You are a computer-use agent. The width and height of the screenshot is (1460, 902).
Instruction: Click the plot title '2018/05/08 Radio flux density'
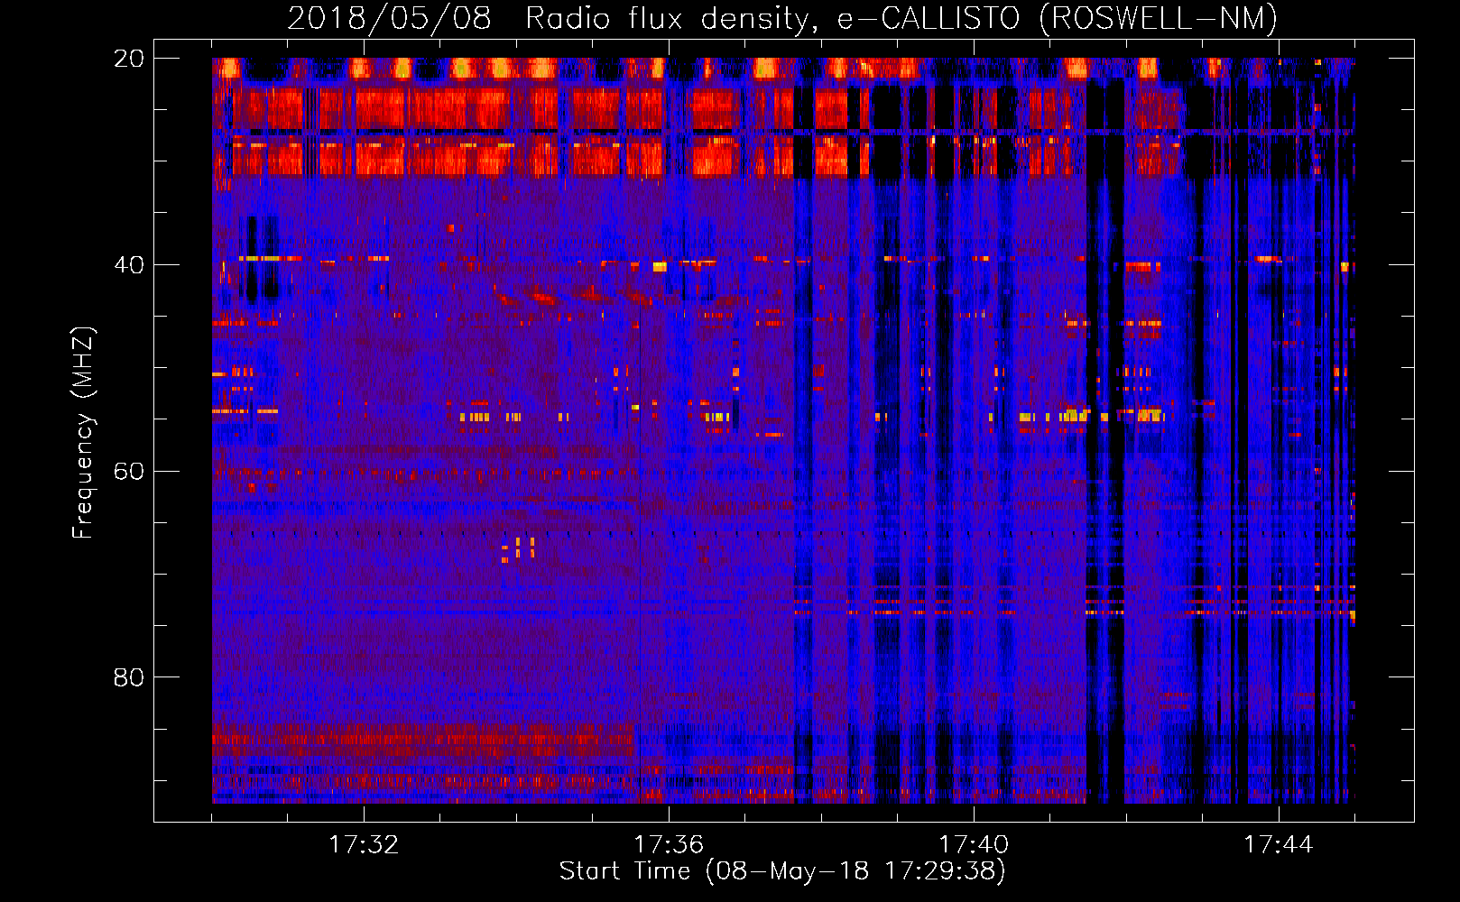[x=782, y=18]
